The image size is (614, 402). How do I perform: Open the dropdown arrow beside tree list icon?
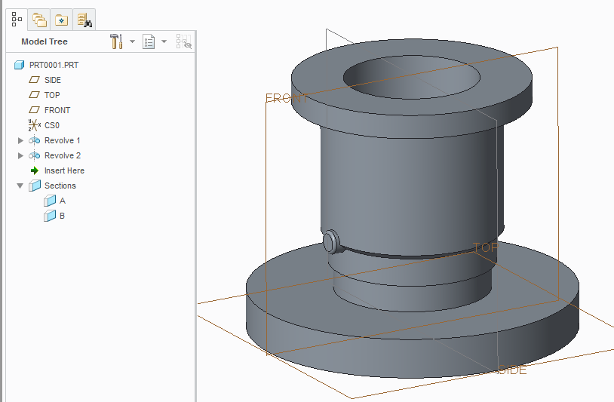tap(164, 41)
